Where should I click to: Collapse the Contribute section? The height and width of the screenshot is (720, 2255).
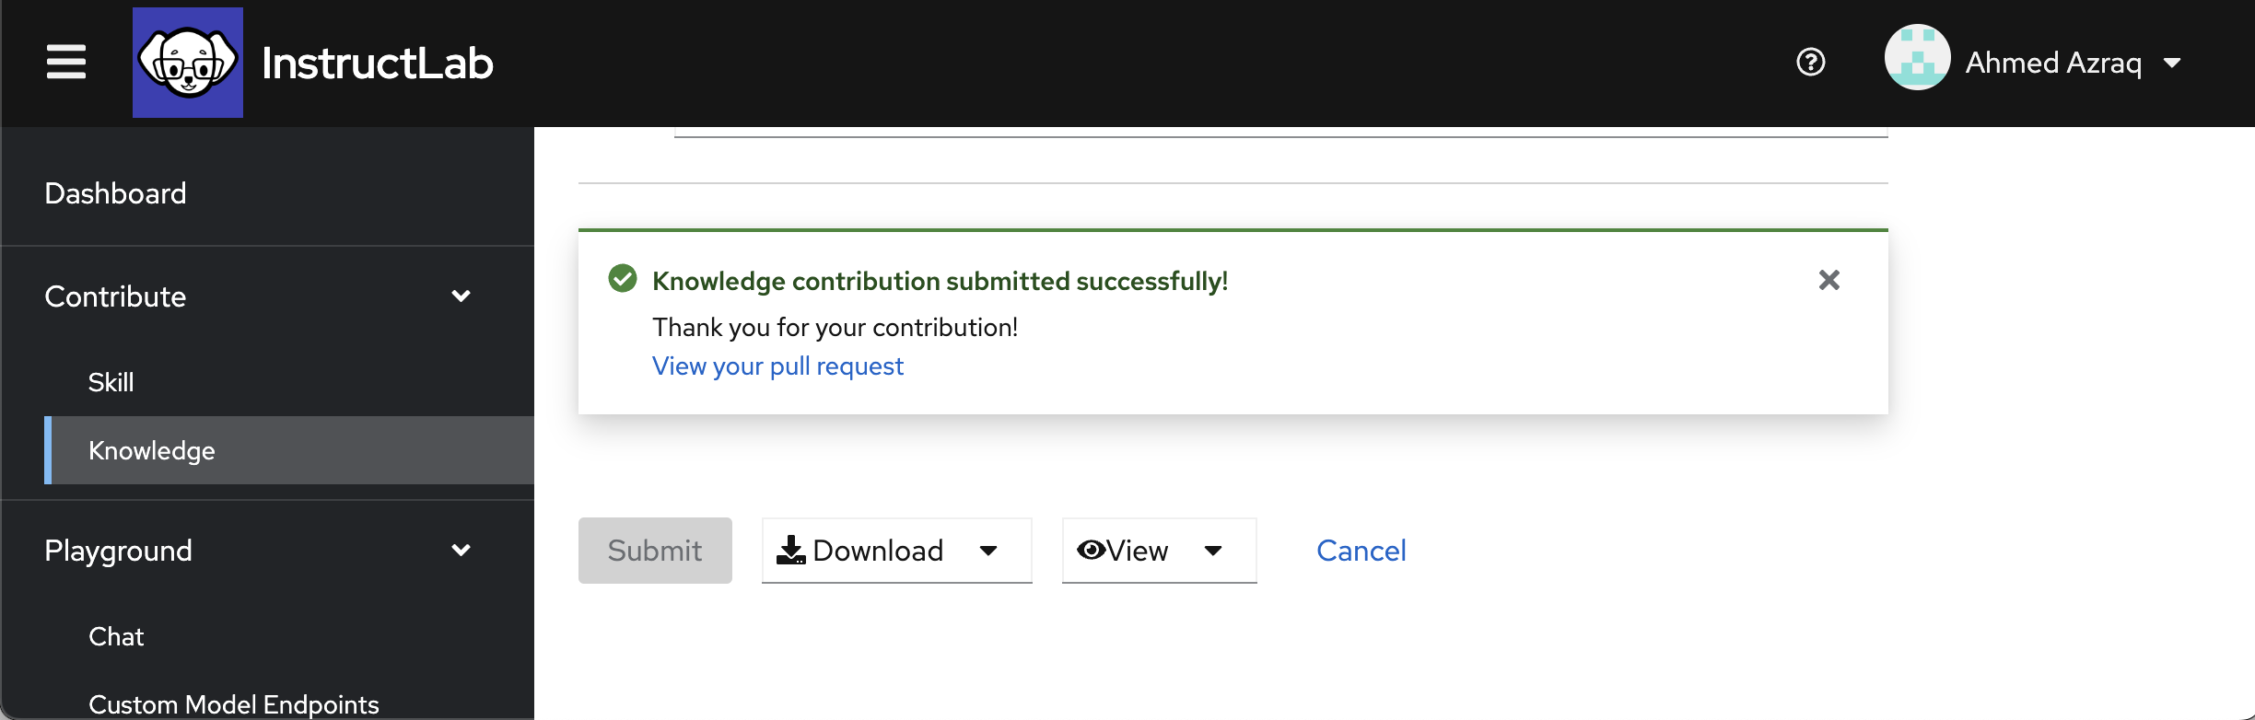[462, 296]
